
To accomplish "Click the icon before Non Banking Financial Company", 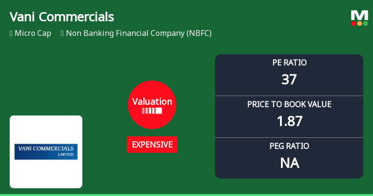I will [x=62, y=33].
